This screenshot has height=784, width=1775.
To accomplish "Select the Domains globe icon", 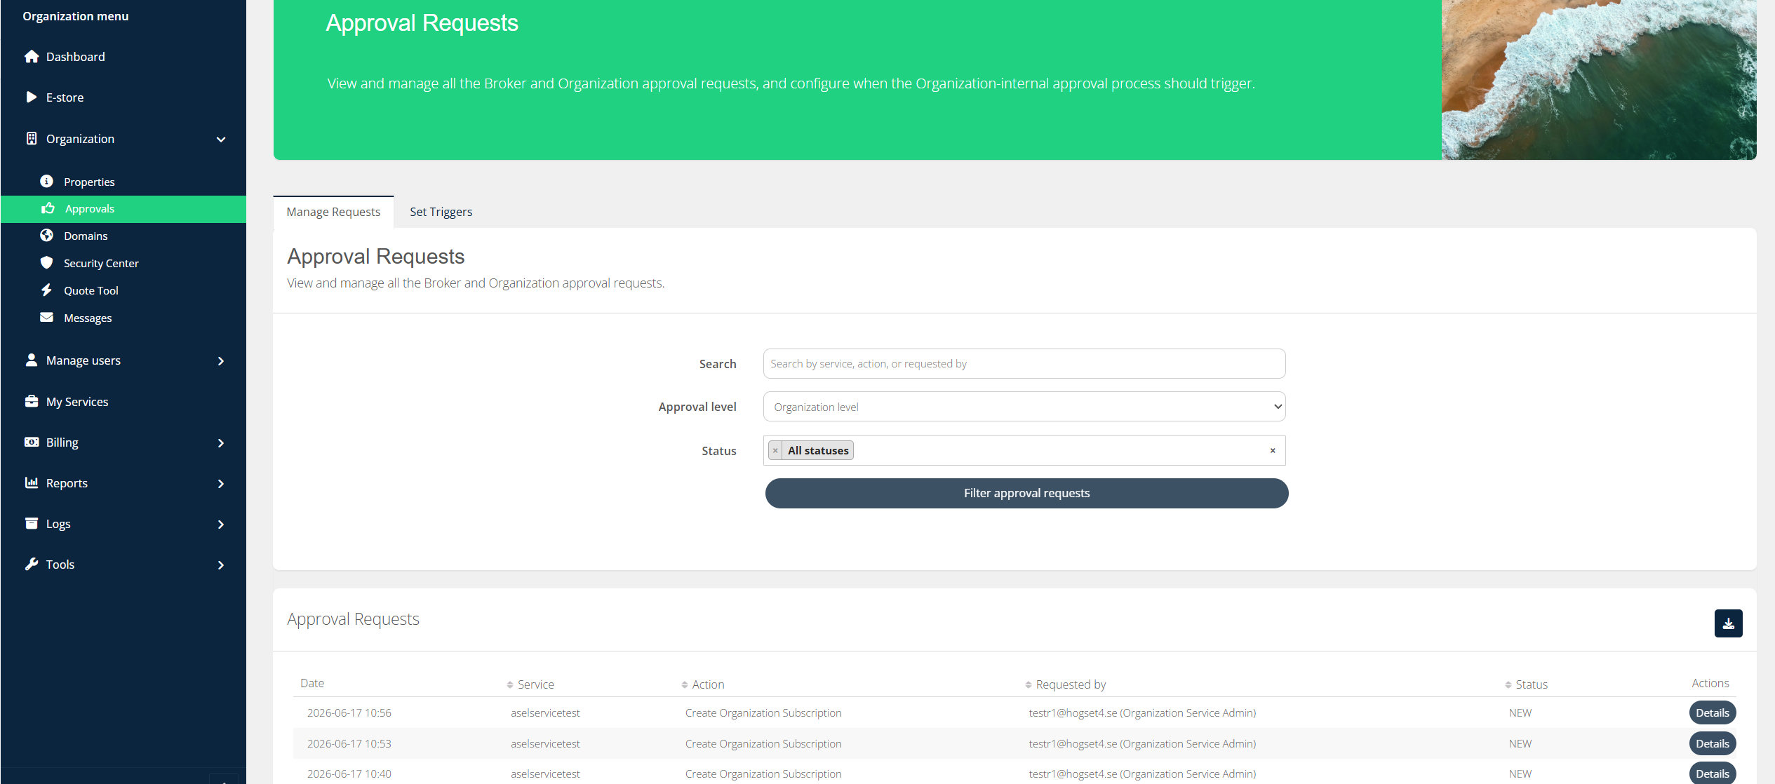I will pos(47,236).
